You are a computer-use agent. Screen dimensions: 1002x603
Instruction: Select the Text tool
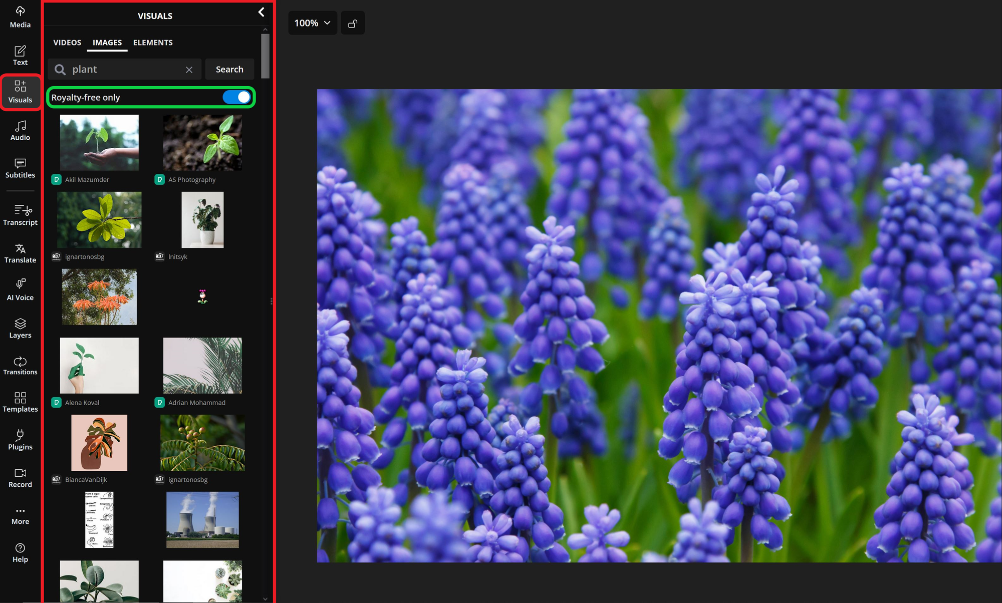tap(20, 55)
